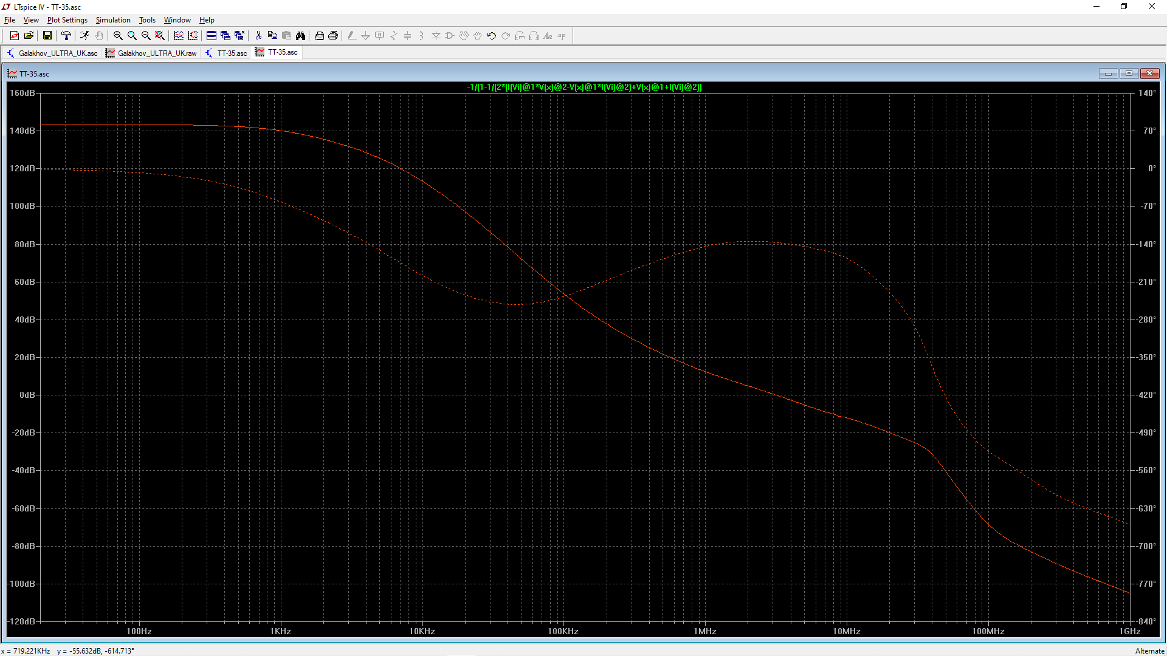
Task: Click the Open file folder icon
Action: pos(29,36)
